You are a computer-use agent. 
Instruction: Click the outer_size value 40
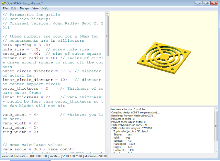36,54
